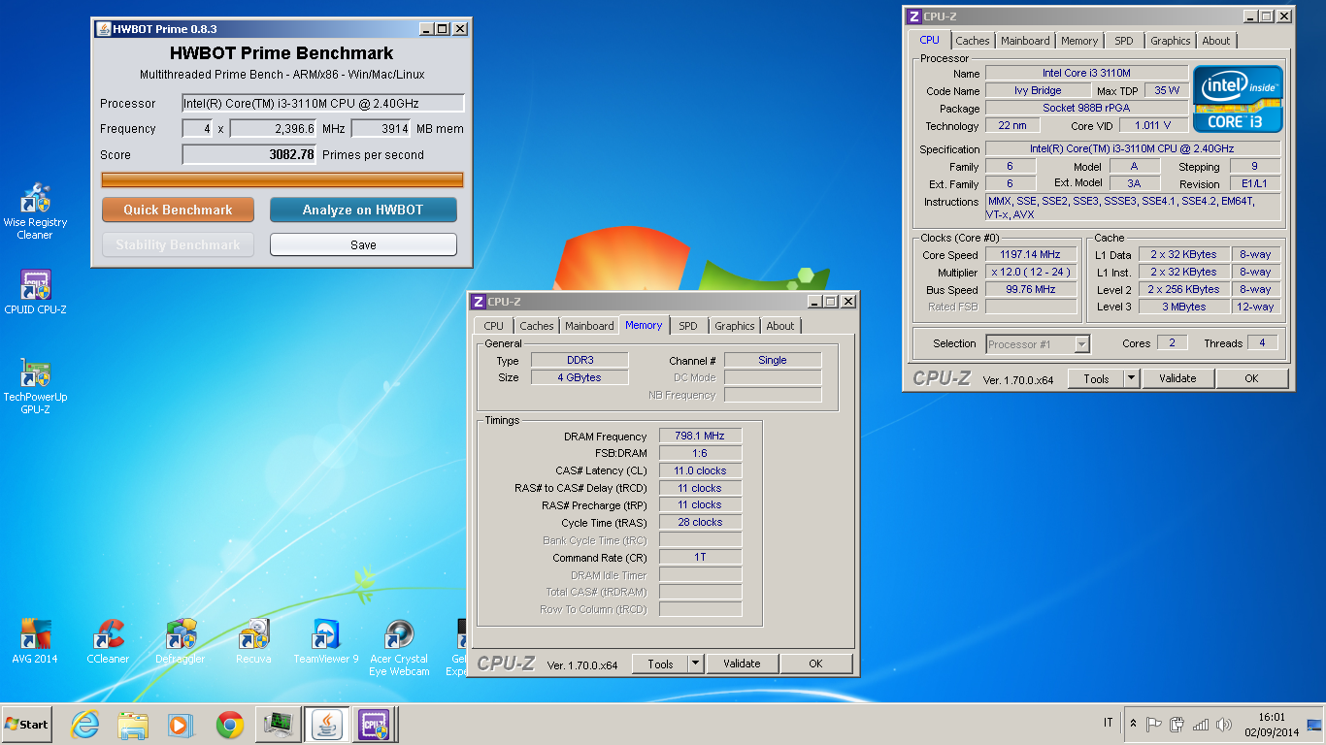This screenshot has width=1326, height=745.
Task: Open the Start menu
Action: [x=26, y=725]
